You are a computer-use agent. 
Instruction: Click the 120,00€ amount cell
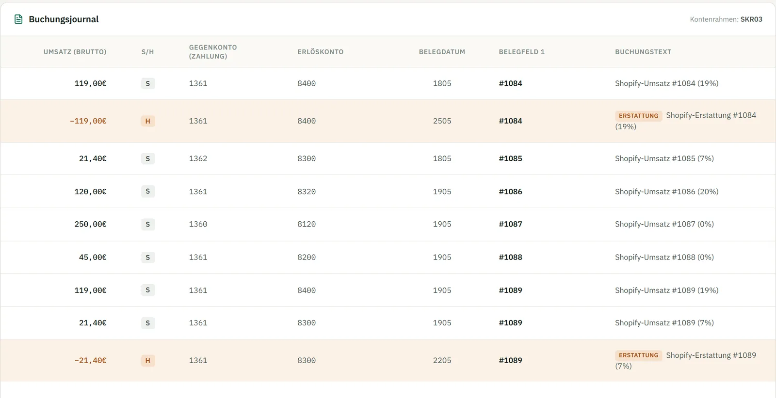pyautogui.click(x=91, y=192)
